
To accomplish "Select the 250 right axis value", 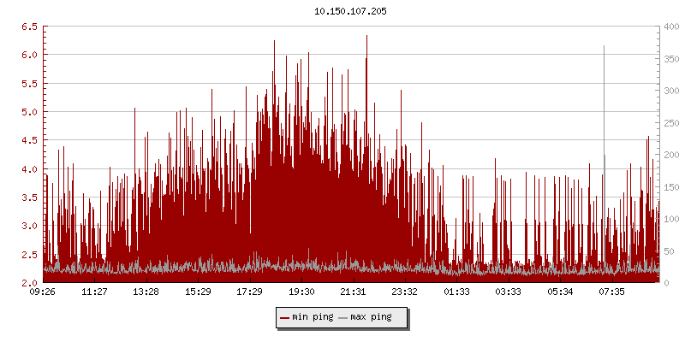I will pos(671,122).
